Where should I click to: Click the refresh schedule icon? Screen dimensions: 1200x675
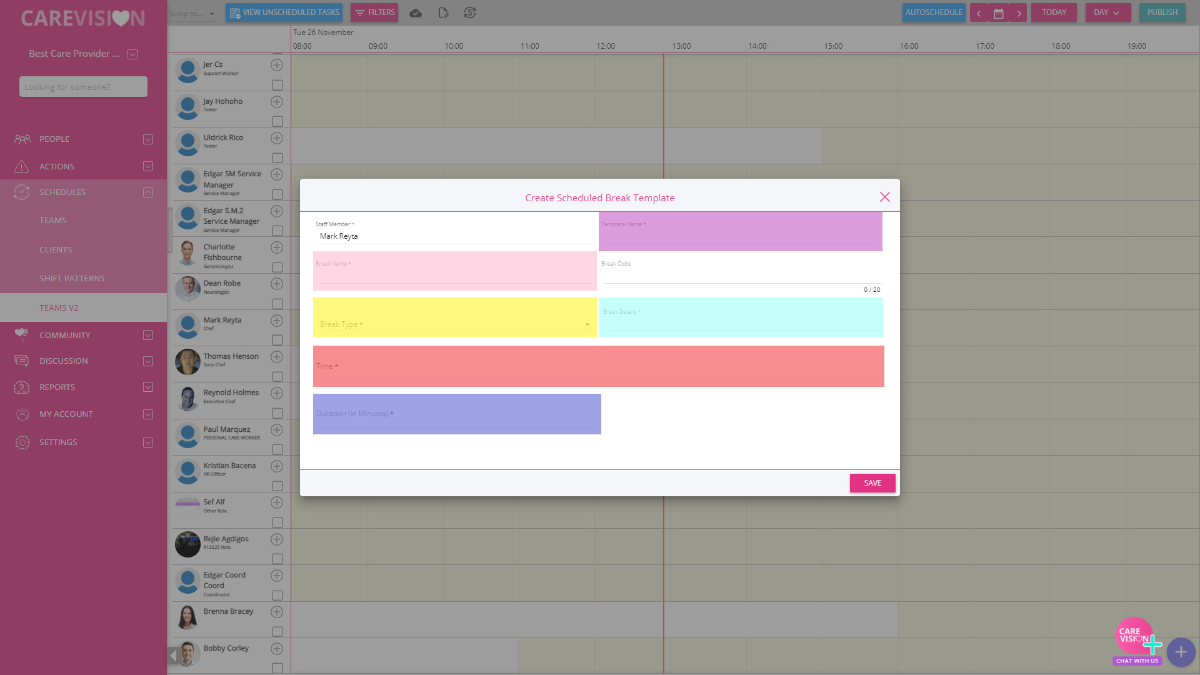click(470, 12)
